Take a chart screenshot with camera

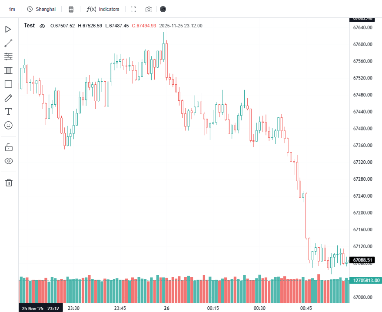tap(149, 9)
